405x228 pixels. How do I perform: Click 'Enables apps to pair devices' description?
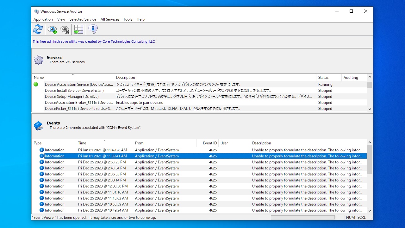click(x=139, y=103)
